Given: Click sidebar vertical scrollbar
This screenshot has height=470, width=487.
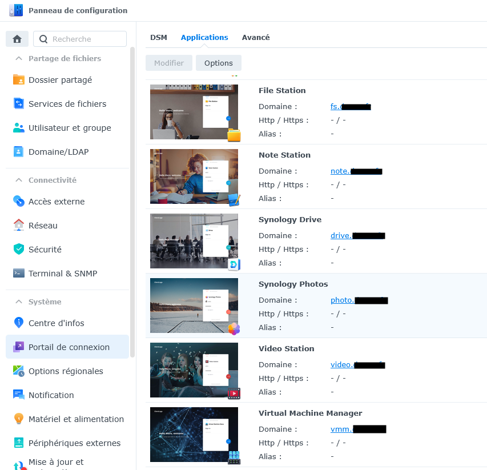Looking at the screenshot, I should pos(132,202).
